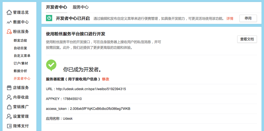The image size is (264, 131).
Task: Click 修改 to edit server configuration
Action: (105, 79)
